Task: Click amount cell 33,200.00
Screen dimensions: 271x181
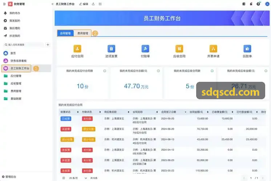Action: [202, 150]
